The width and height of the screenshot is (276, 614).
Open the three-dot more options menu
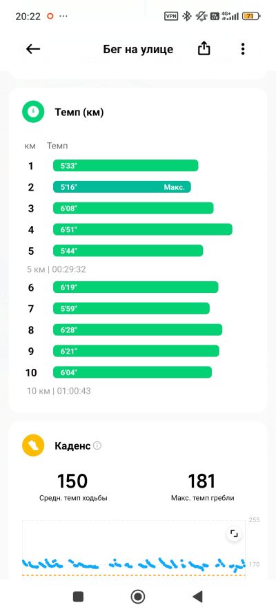click(243, 49)
